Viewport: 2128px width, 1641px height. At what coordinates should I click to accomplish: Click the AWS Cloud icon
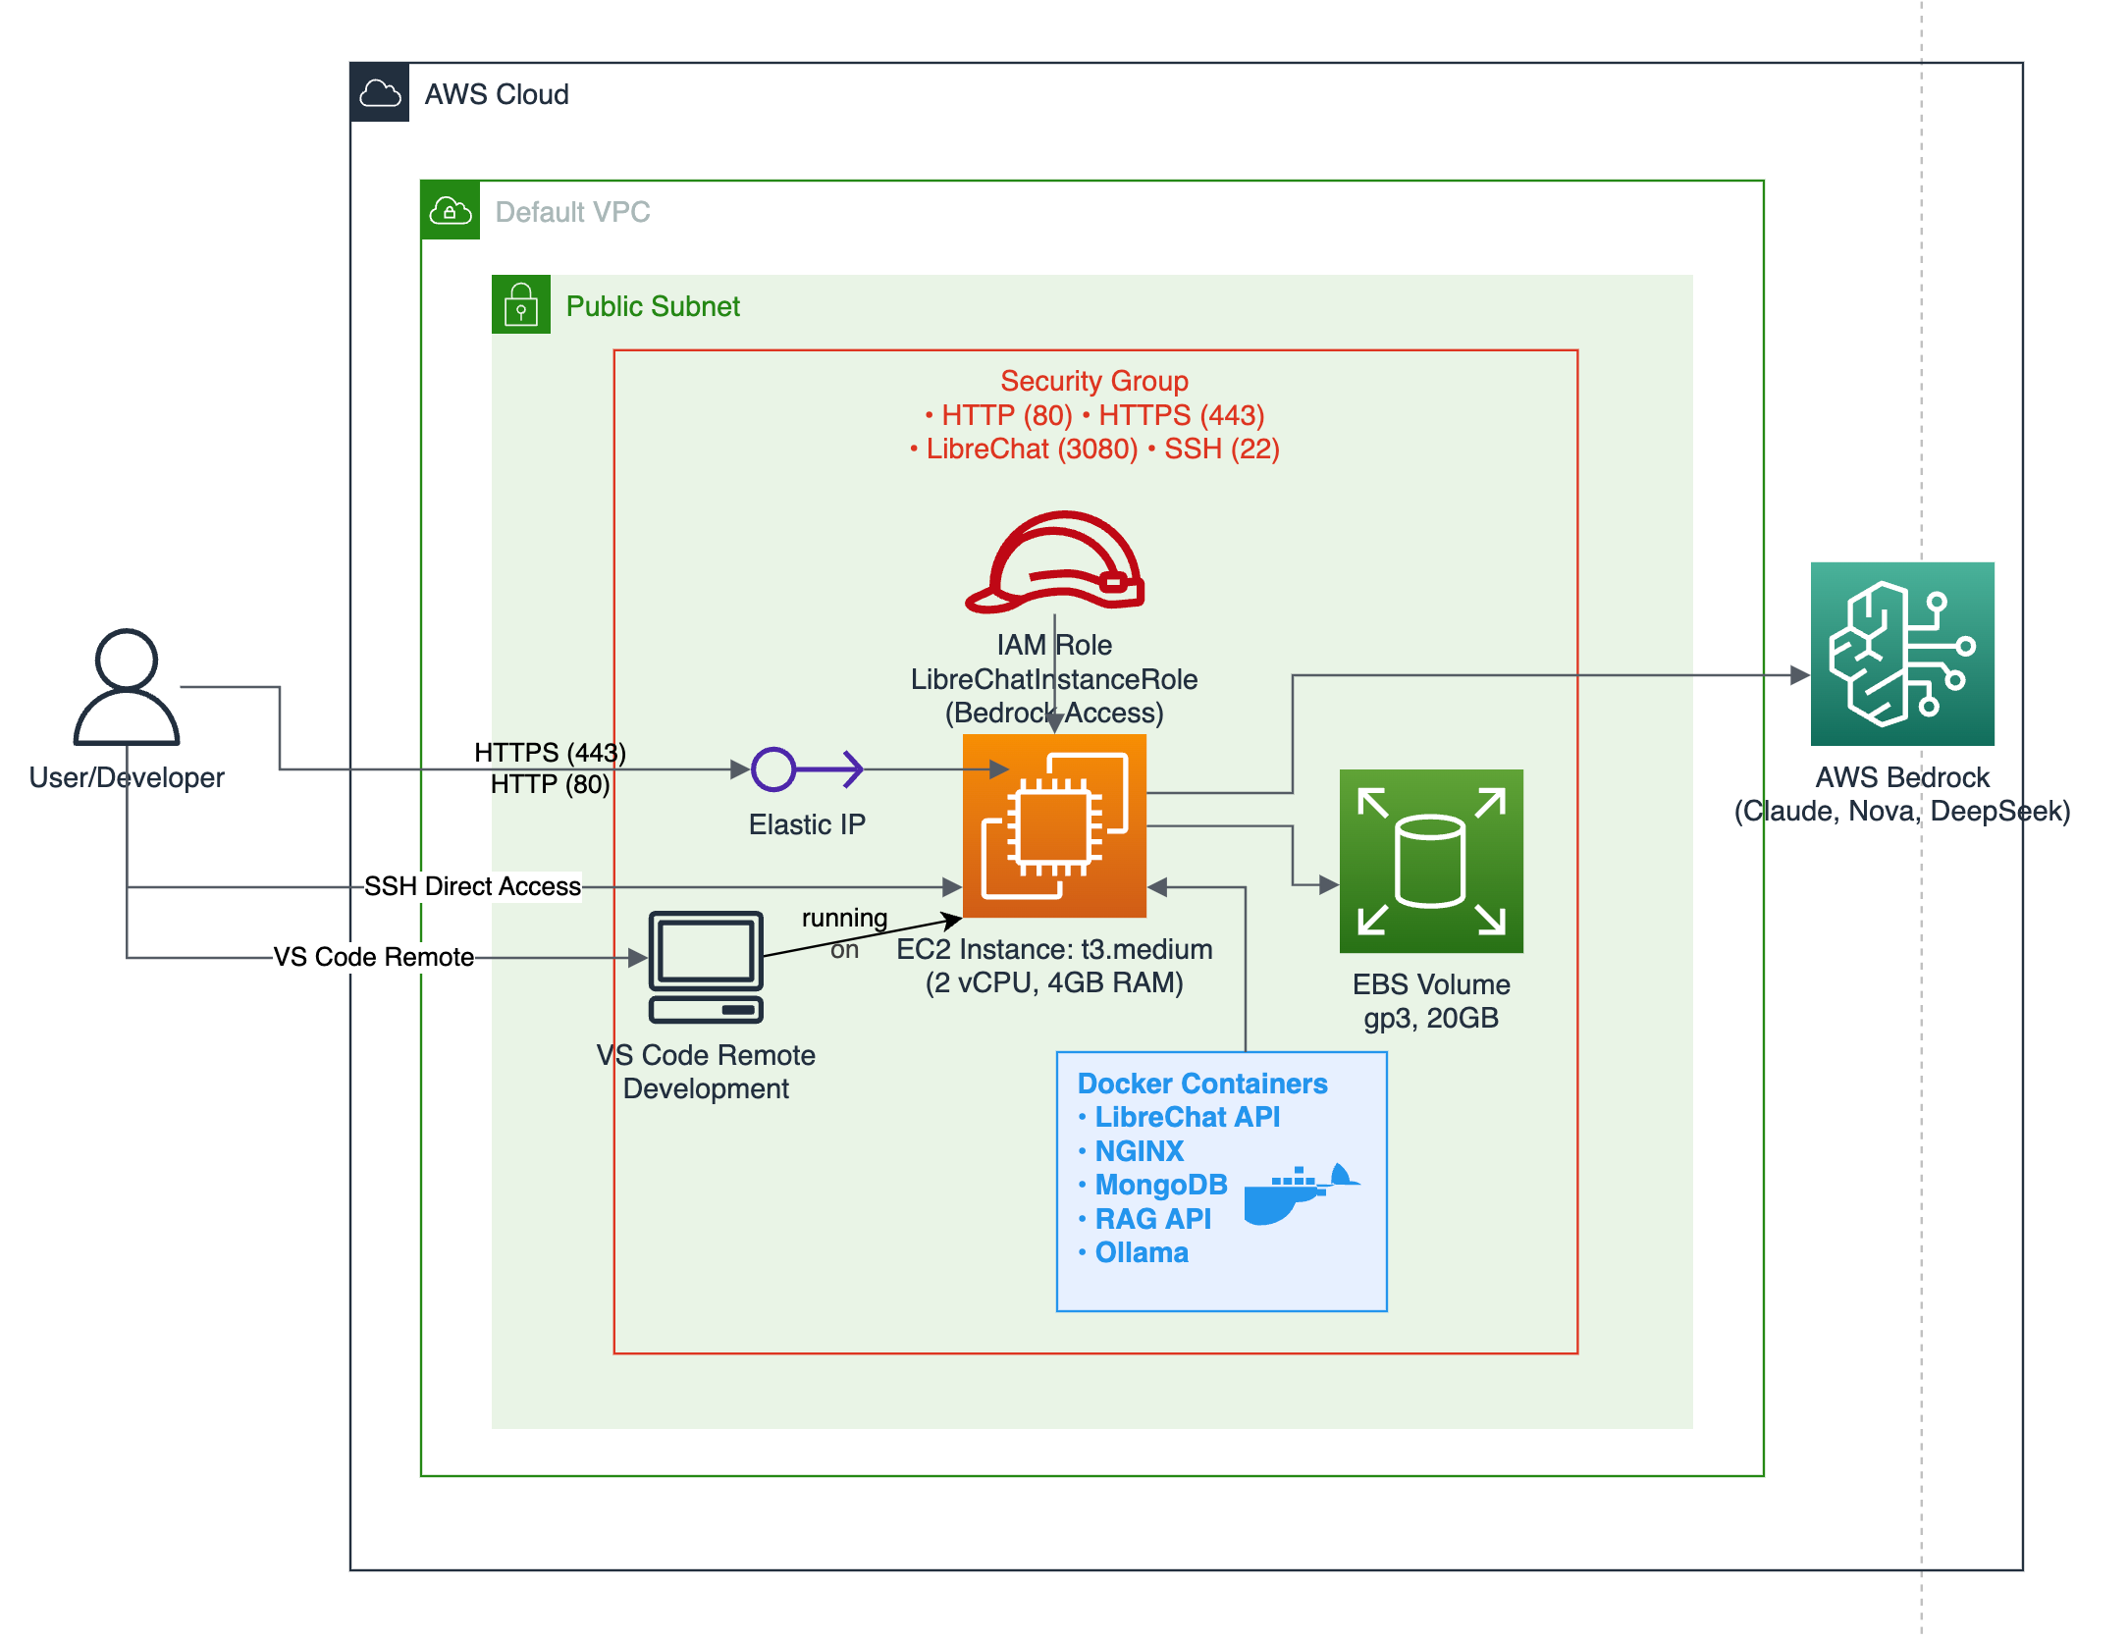click(380, 93)
